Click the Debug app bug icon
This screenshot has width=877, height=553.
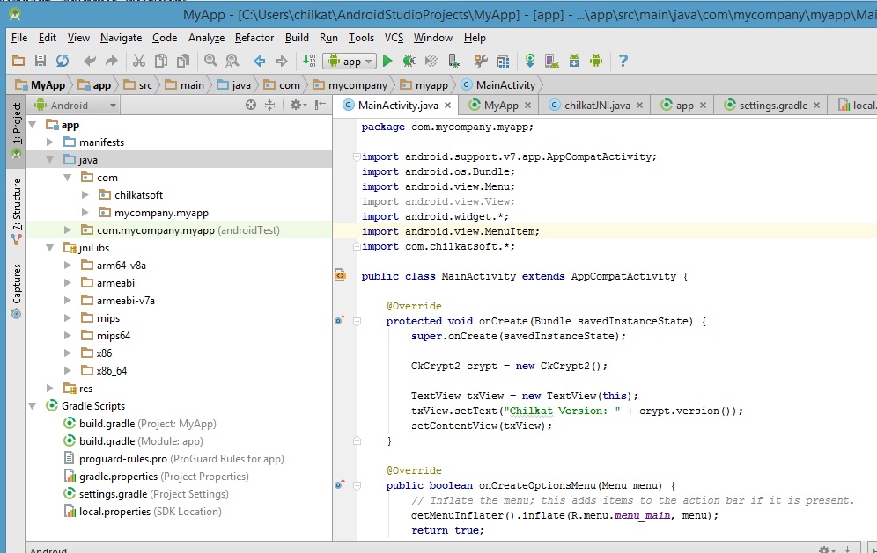click(409, 61)
